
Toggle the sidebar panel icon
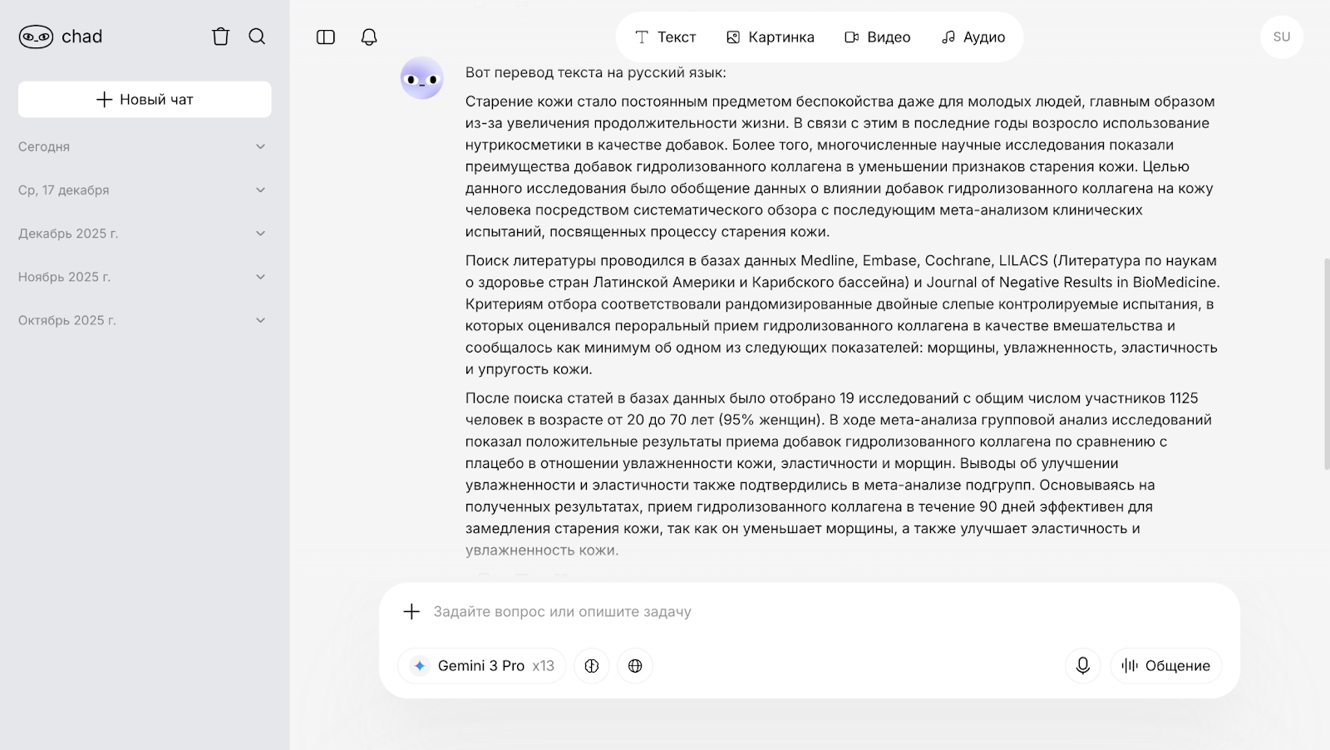326,37
